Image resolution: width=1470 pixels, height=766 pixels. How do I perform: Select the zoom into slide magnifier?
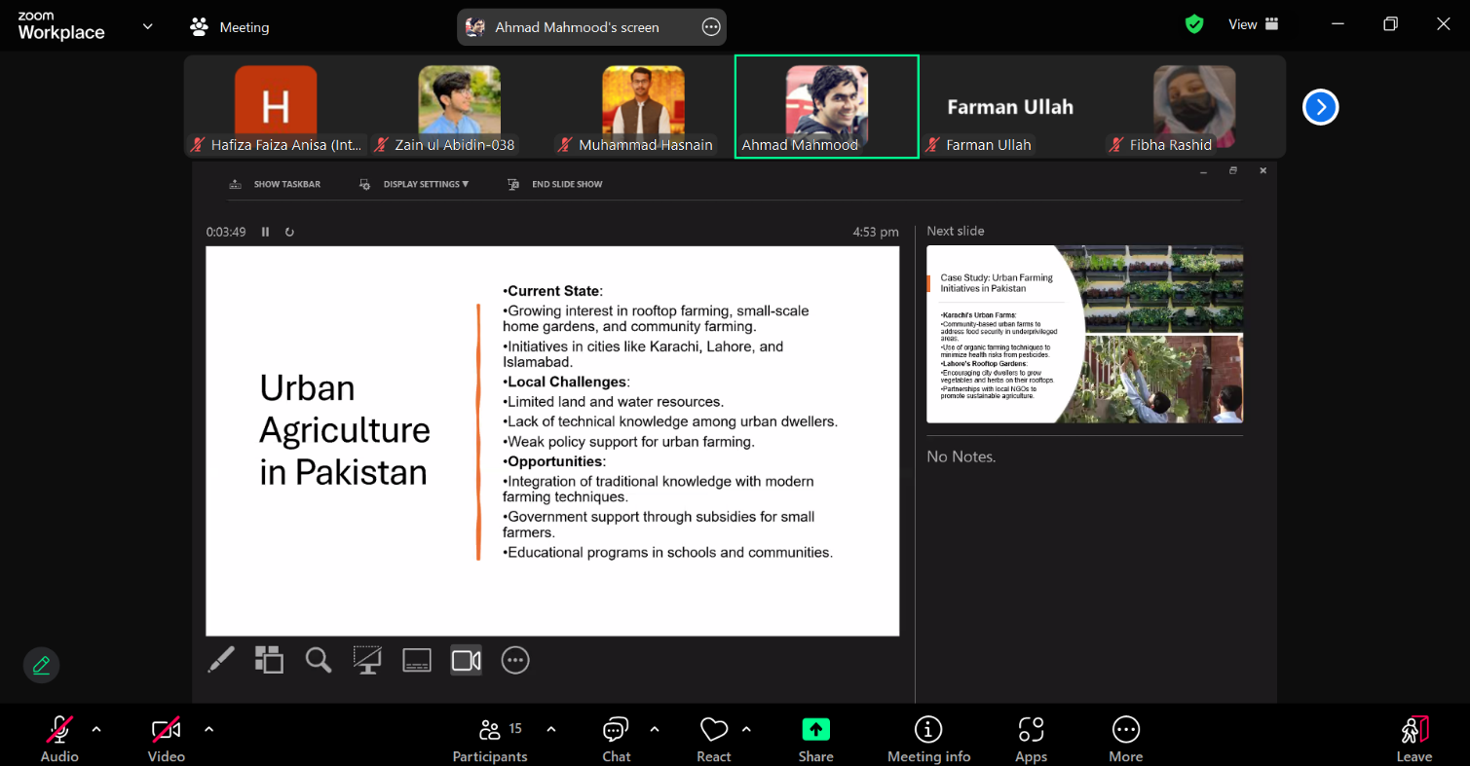pyautogui.click(x=319, y=660)
